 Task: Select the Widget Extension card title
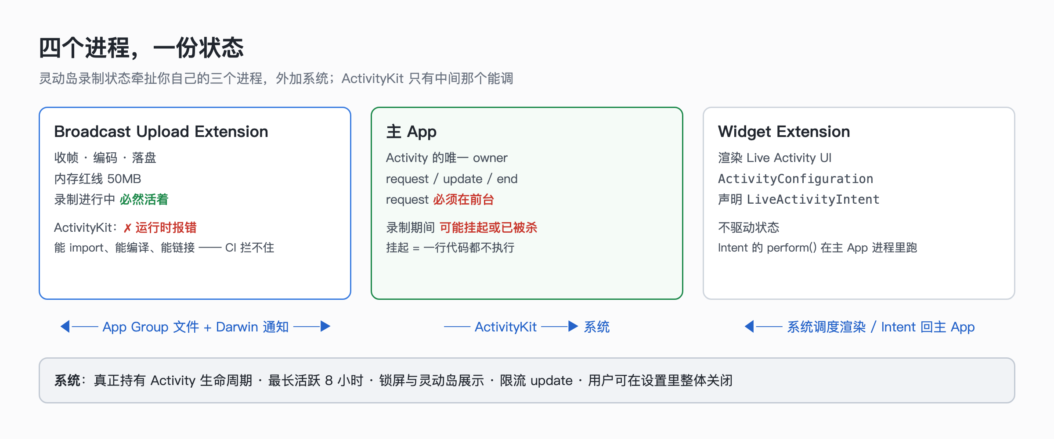point(784,132)
